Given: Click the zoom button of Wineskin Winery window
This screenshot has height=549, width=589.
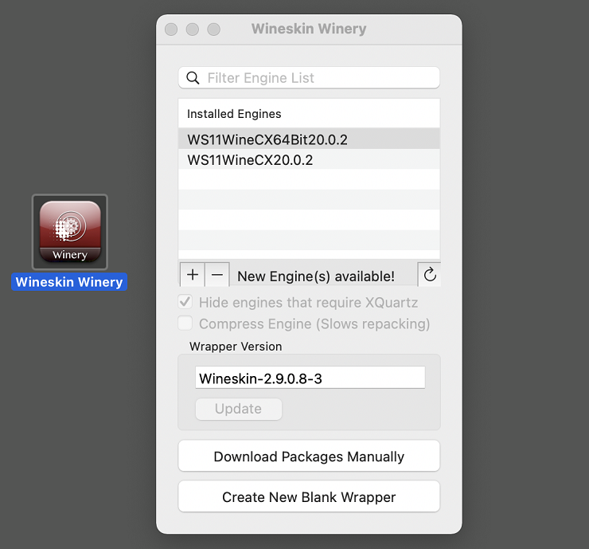Looking at the screenshot, I should pos(214,29).
